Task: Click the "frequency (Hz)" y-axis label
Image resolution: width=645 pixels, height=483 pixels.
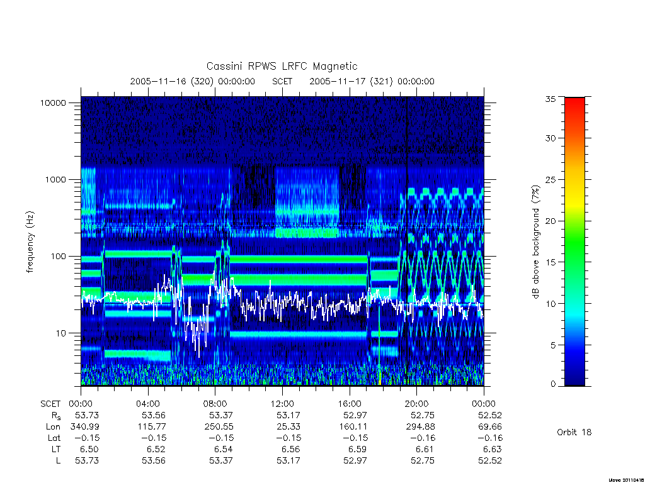Action: pos(30,242)
